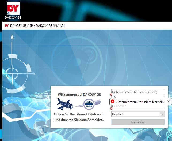This screenshot has width=172, height=141.
Task: Click the 'Willkommen bei DAKOSY GE' heading
Action: [79, 95]
